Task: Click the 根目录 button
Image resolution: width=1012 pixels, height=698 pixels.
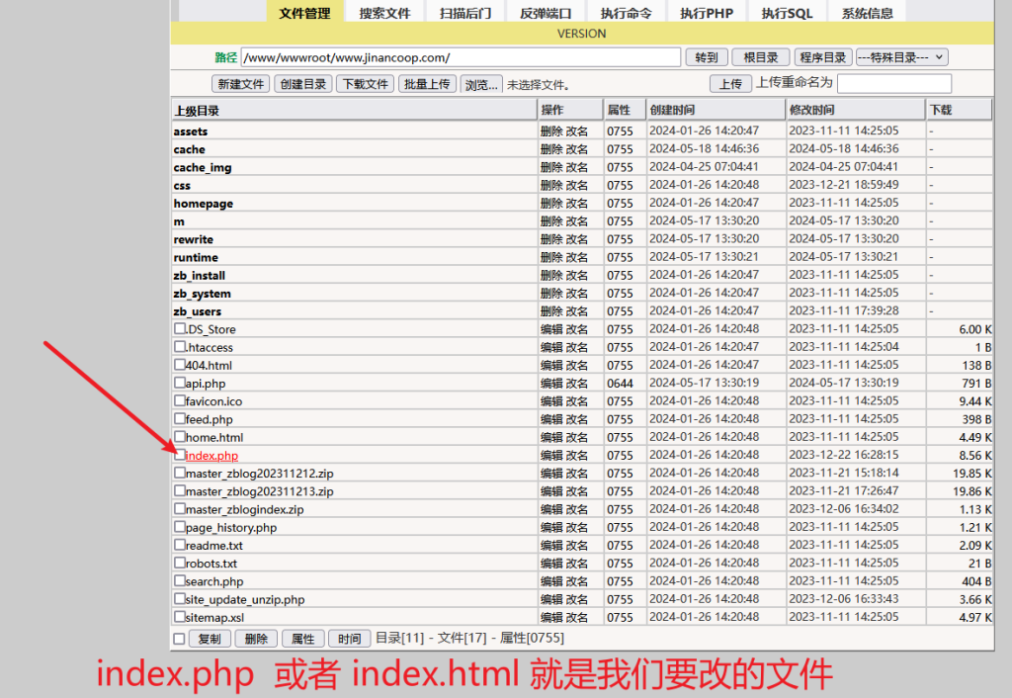Action: 761,57
